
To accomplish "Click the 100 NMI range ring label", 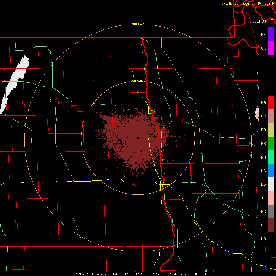I will point(138,24).
